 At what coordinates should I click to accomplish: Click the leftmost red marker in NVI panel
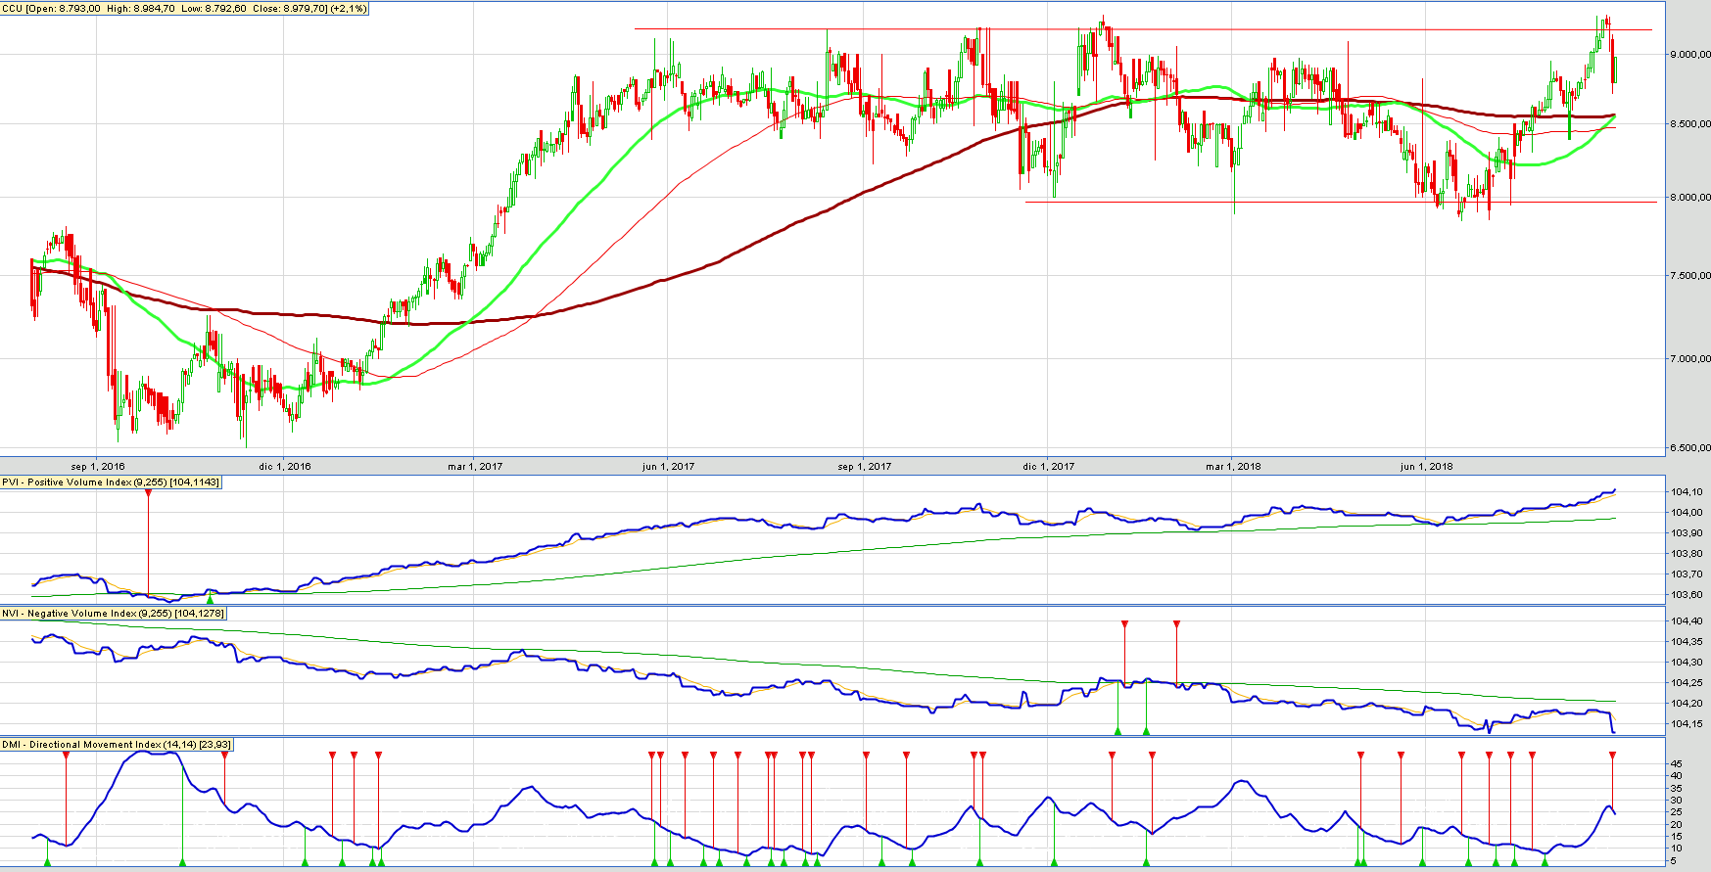point(1124,623)
